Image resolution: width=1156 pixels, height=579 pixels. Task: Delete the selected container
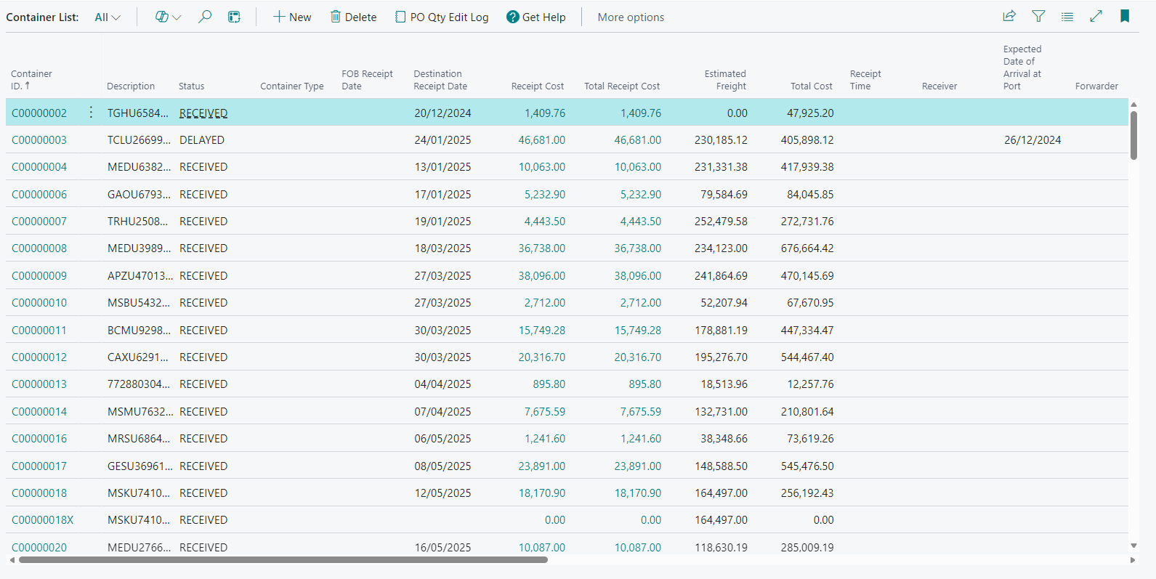(354, 17)
